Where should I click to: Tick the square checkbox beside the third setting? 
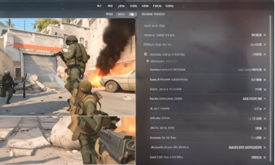[x=145, y=54]
